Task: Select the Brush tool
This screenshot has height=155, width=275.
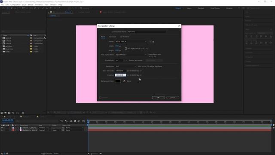Action: pos(43,8)
